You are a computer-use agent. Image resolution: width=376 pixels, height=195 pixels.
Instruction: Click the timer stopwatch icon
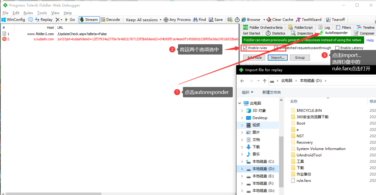(x=237, y=19)
